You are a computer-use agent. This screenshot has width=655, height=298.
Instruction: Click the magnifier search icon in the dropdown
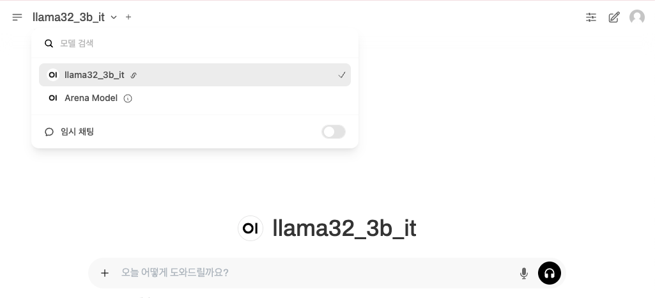pyautogui.click(x=49, y=43)
